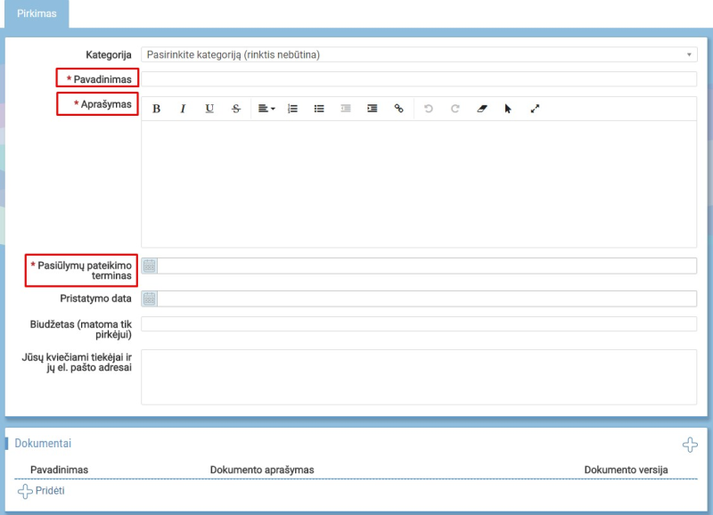713x515 pixels.
Task: Undo last edit in the editor
Action: 429,109
